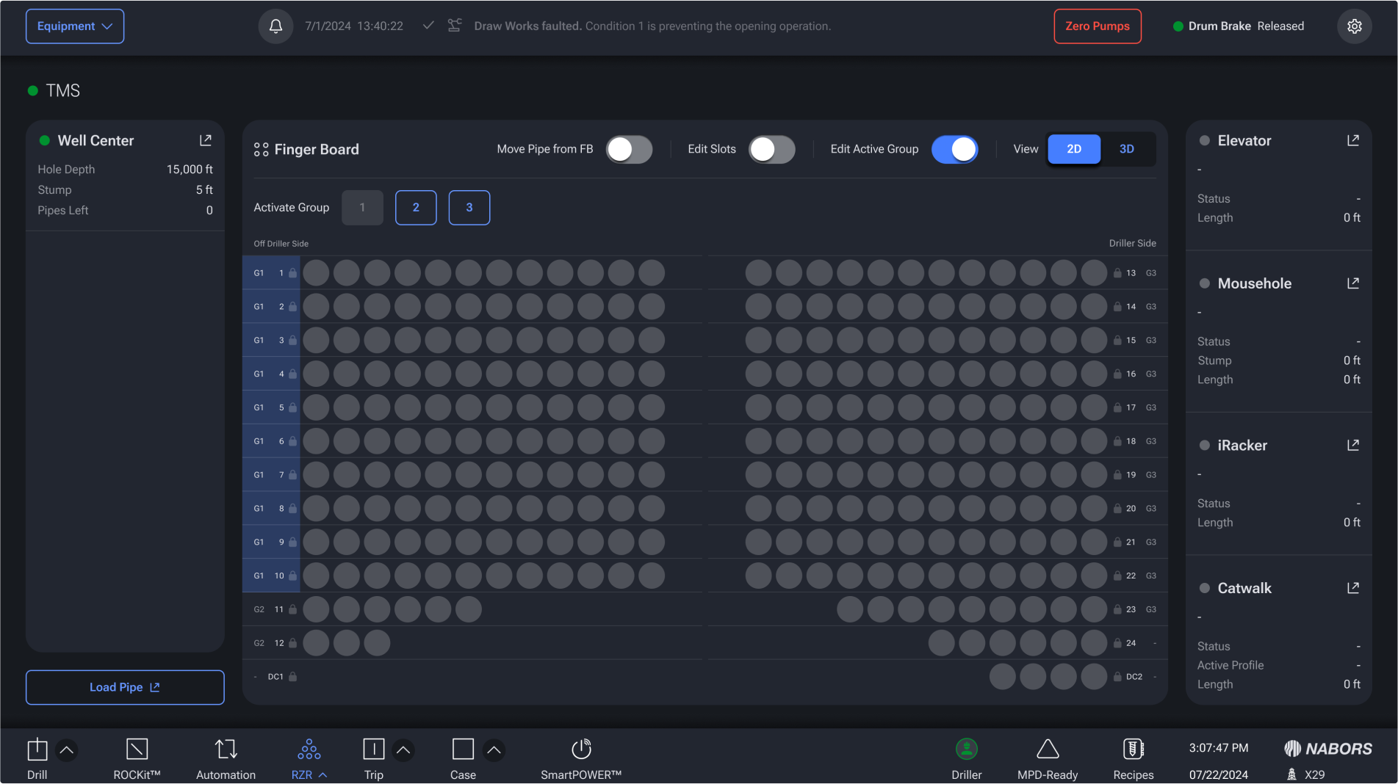Click the Stump value 5 ft
Image resolution: width=1398 pixels, height=784 pixels.
click(204, 190)
